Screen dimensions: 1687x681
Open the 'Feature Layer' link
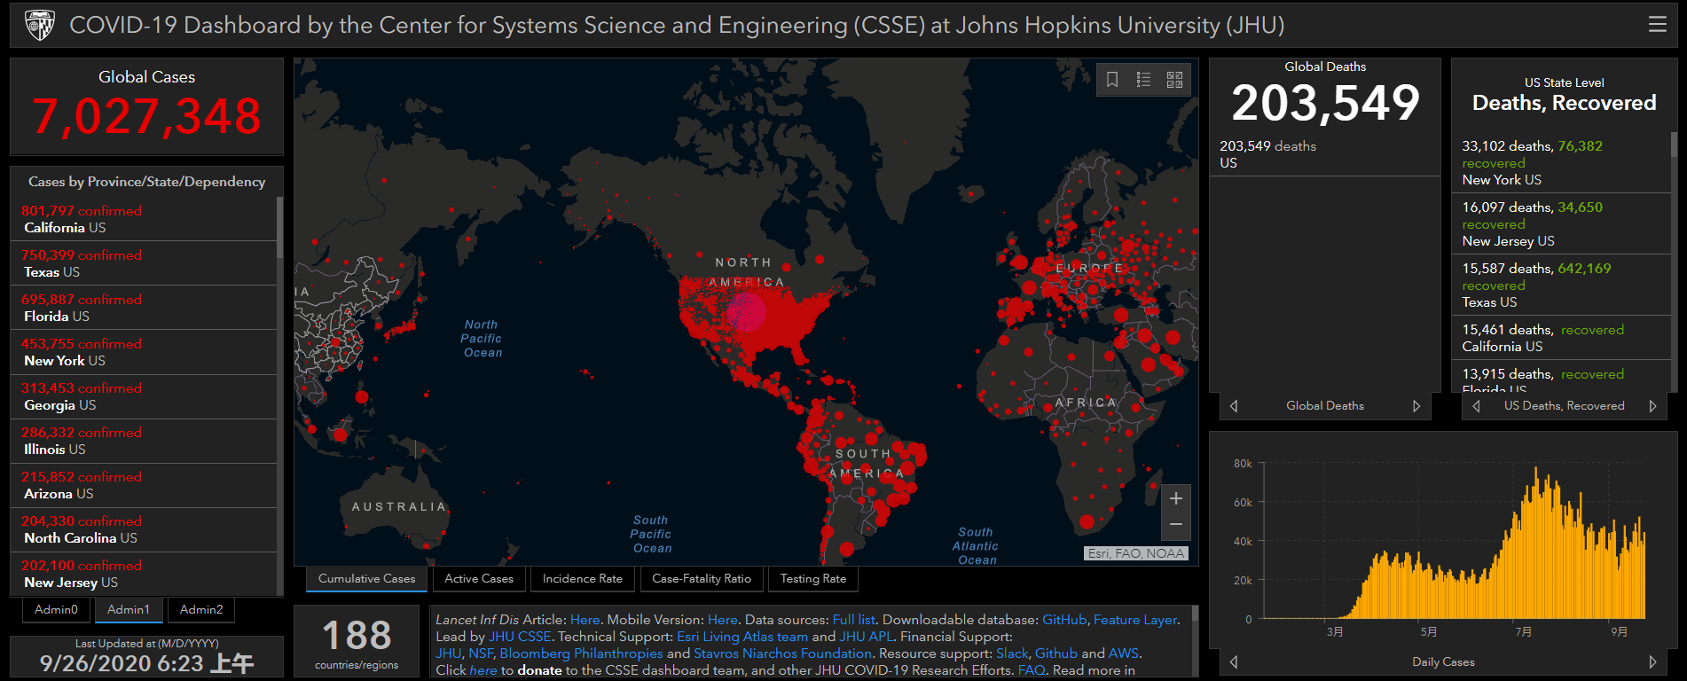click(1135, 620)
